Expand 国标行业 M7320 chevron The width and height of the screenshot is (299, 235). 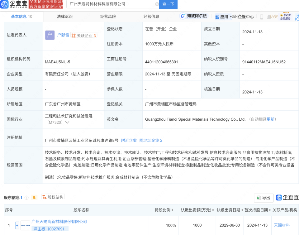[67, 122]
